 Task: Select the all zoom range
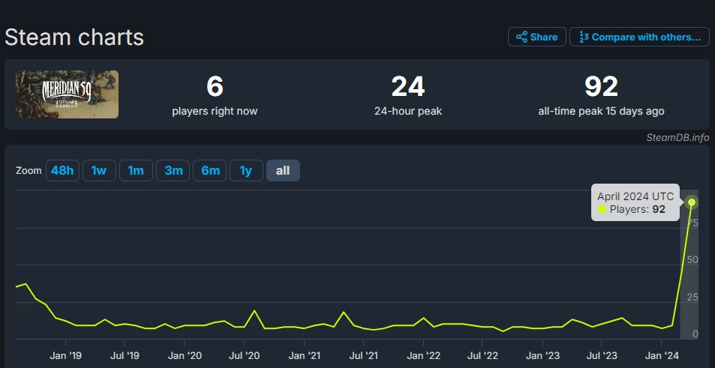(x=283, y=171)
